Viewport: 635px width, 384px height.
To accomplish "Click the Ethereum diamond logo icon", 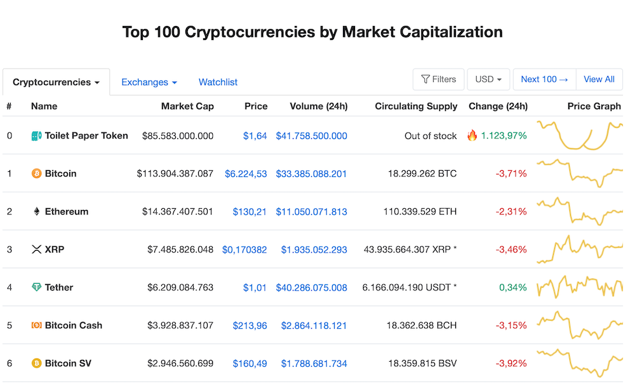I will click(x=36, y=211).
